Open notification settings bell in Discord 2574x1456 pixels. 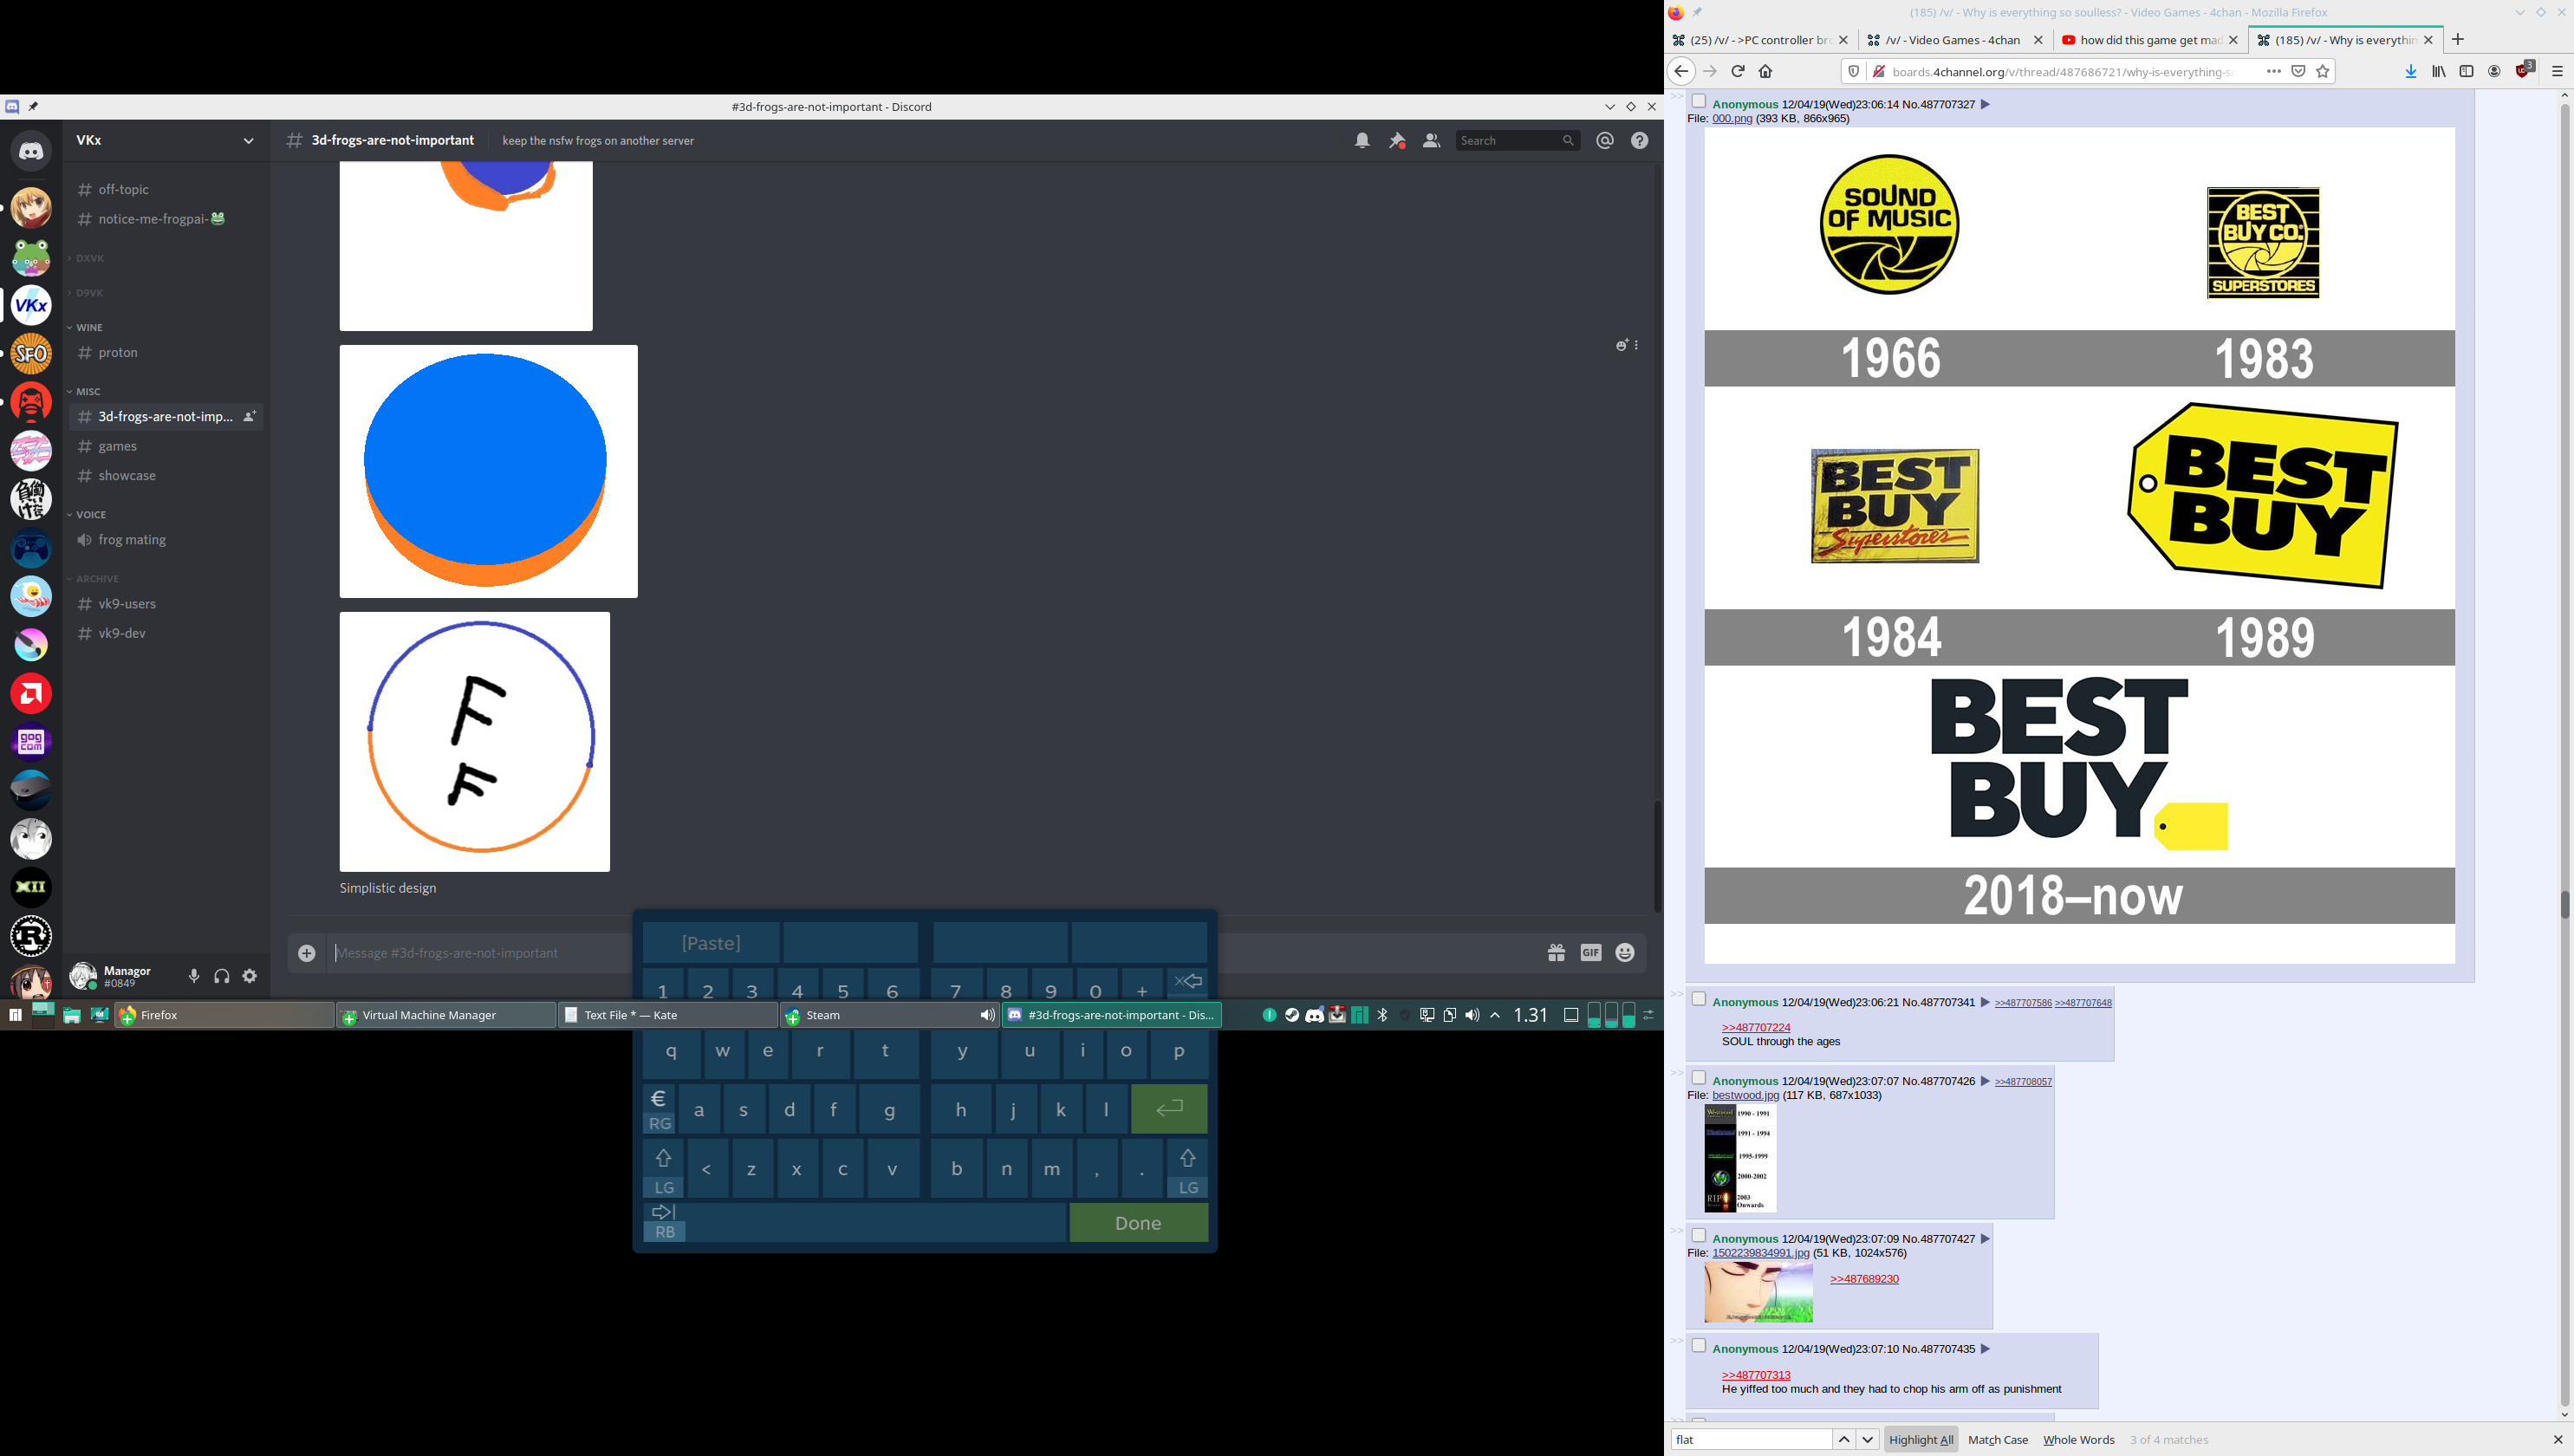click(1362, 141)
